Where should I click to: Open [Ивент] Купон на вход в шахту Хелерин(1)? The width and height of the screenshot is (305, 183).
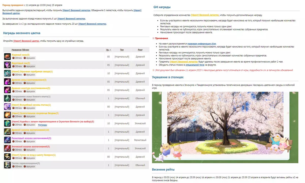(34, 155)
